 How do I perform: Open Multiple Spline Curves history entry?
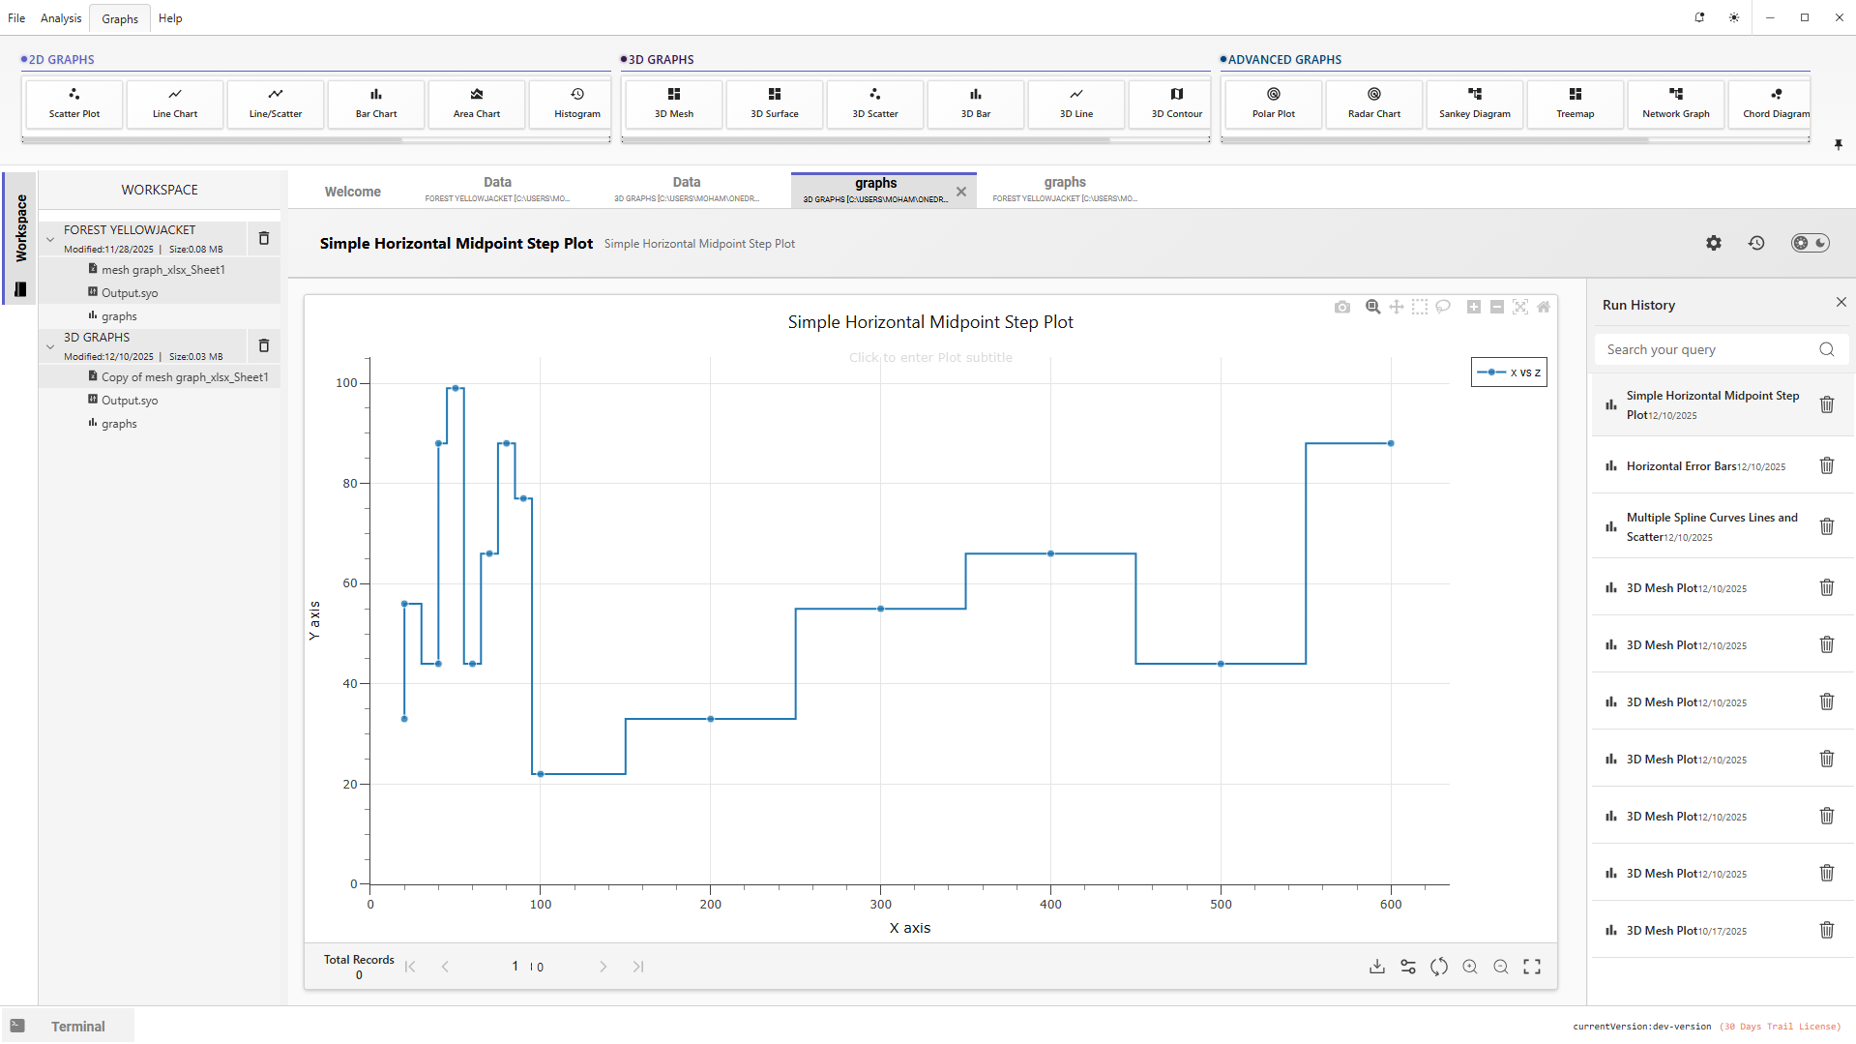[1711, 526]
